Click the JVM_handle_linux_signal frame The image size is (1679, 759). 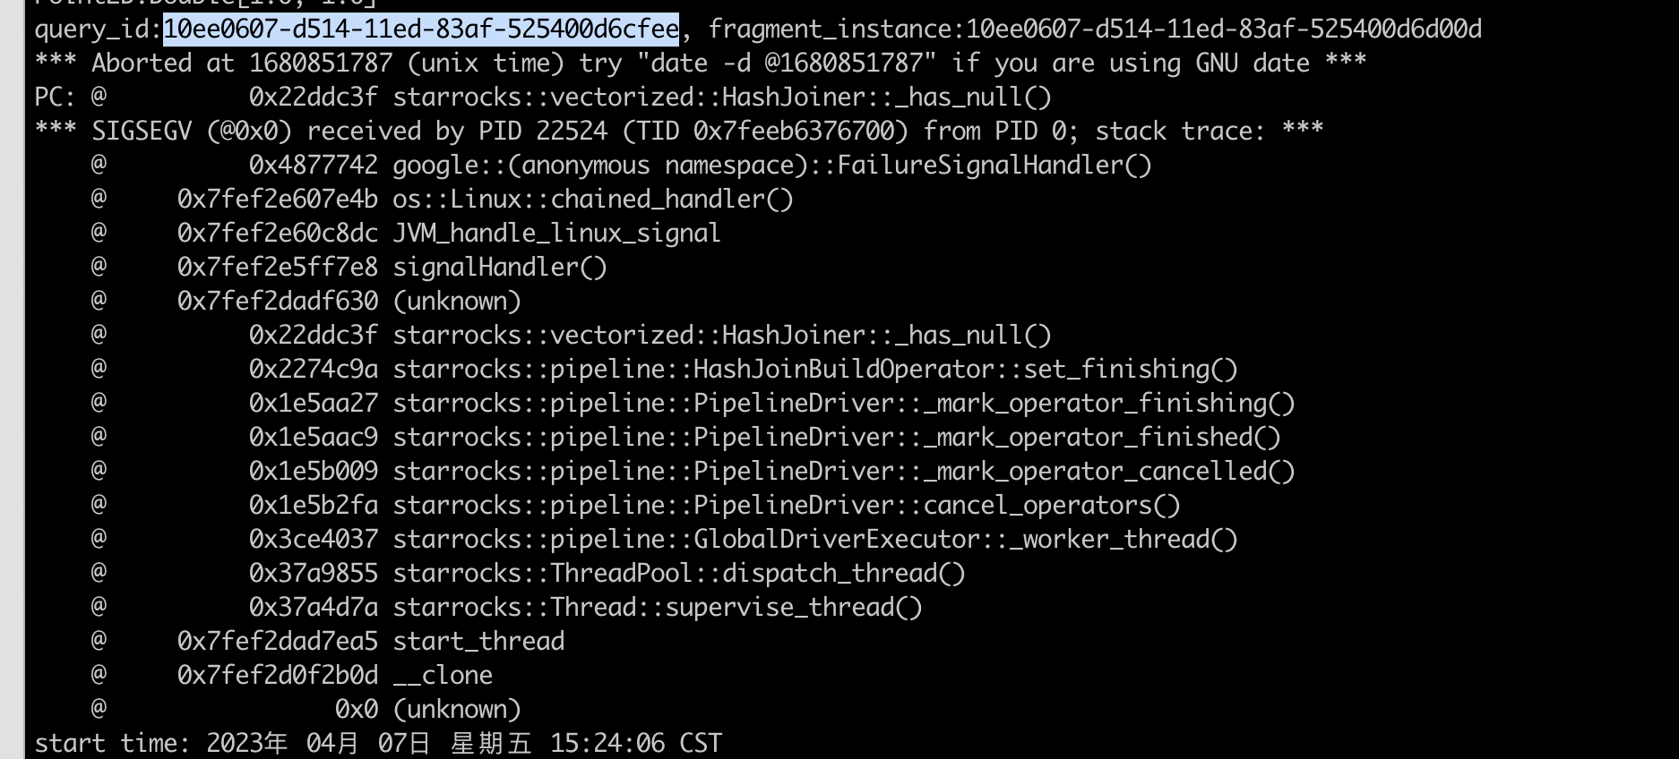(x=556, y=234)
